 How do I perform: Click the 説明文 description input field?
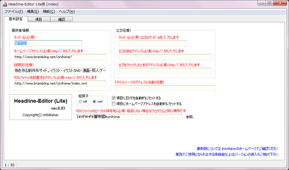click(60, 71)
